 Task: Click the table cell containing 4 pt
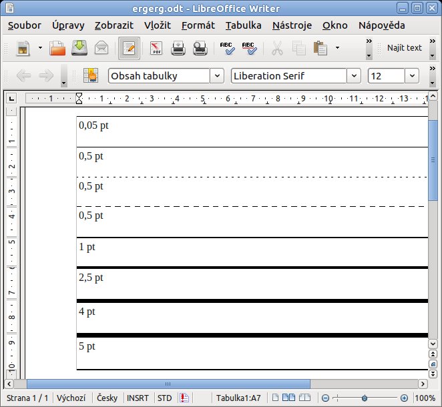[252, 318]
